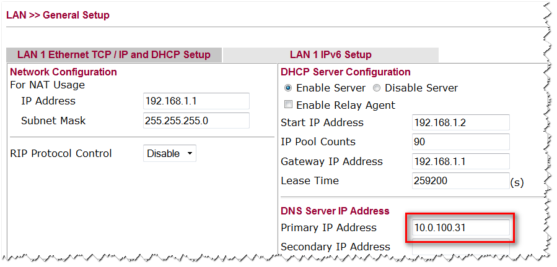Switch to the LAN 1 IPv6 Setup tab
The image size is (557, 267).
330,55
